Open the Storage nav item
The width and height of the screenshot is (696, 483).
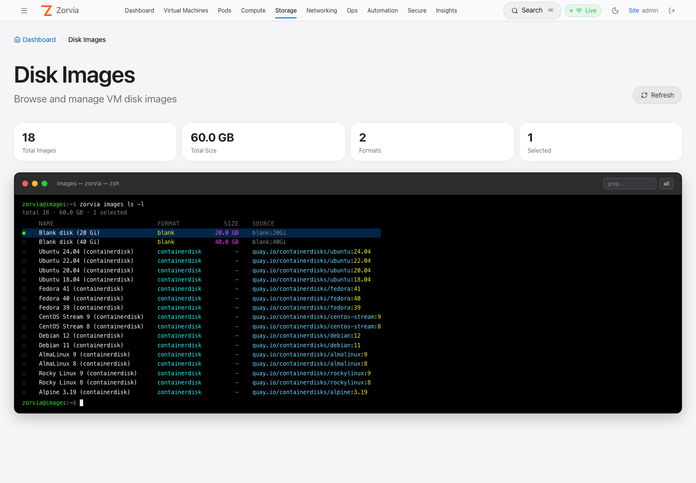(x=286, y=11)
